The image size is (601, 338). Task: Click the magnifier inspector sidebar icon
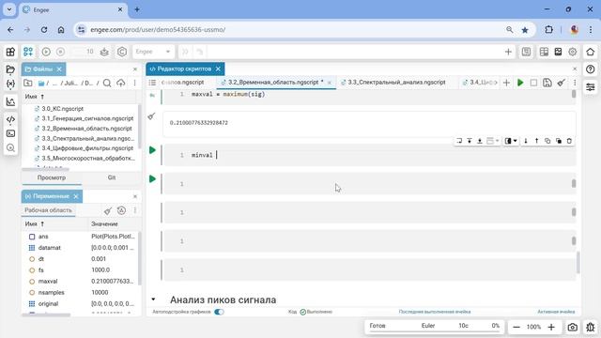[10, 148]
